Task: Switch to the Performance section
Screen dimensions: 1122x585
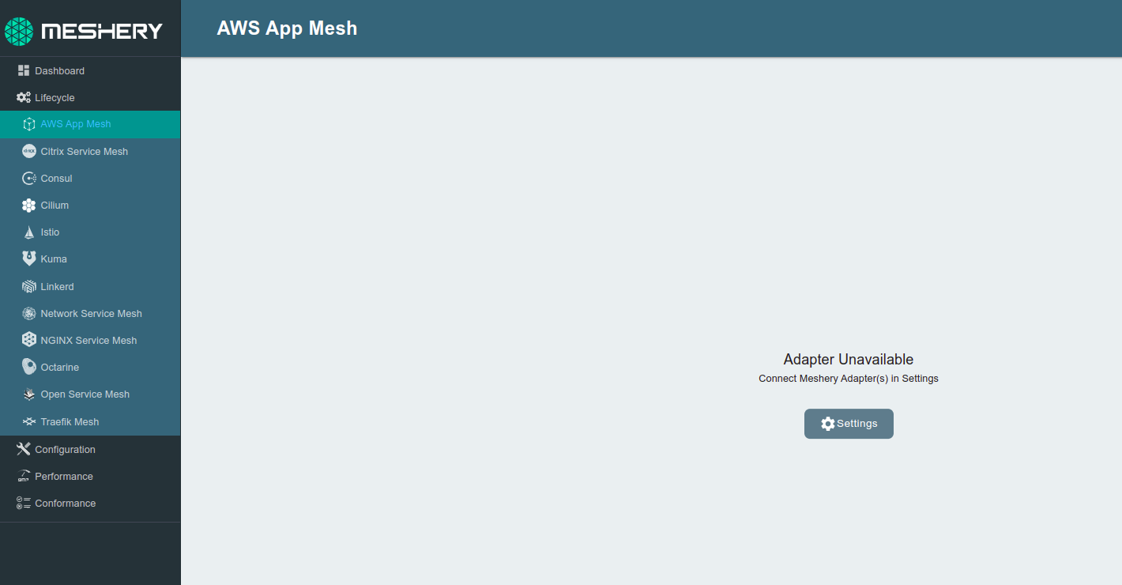Action: tap(63, 476)
